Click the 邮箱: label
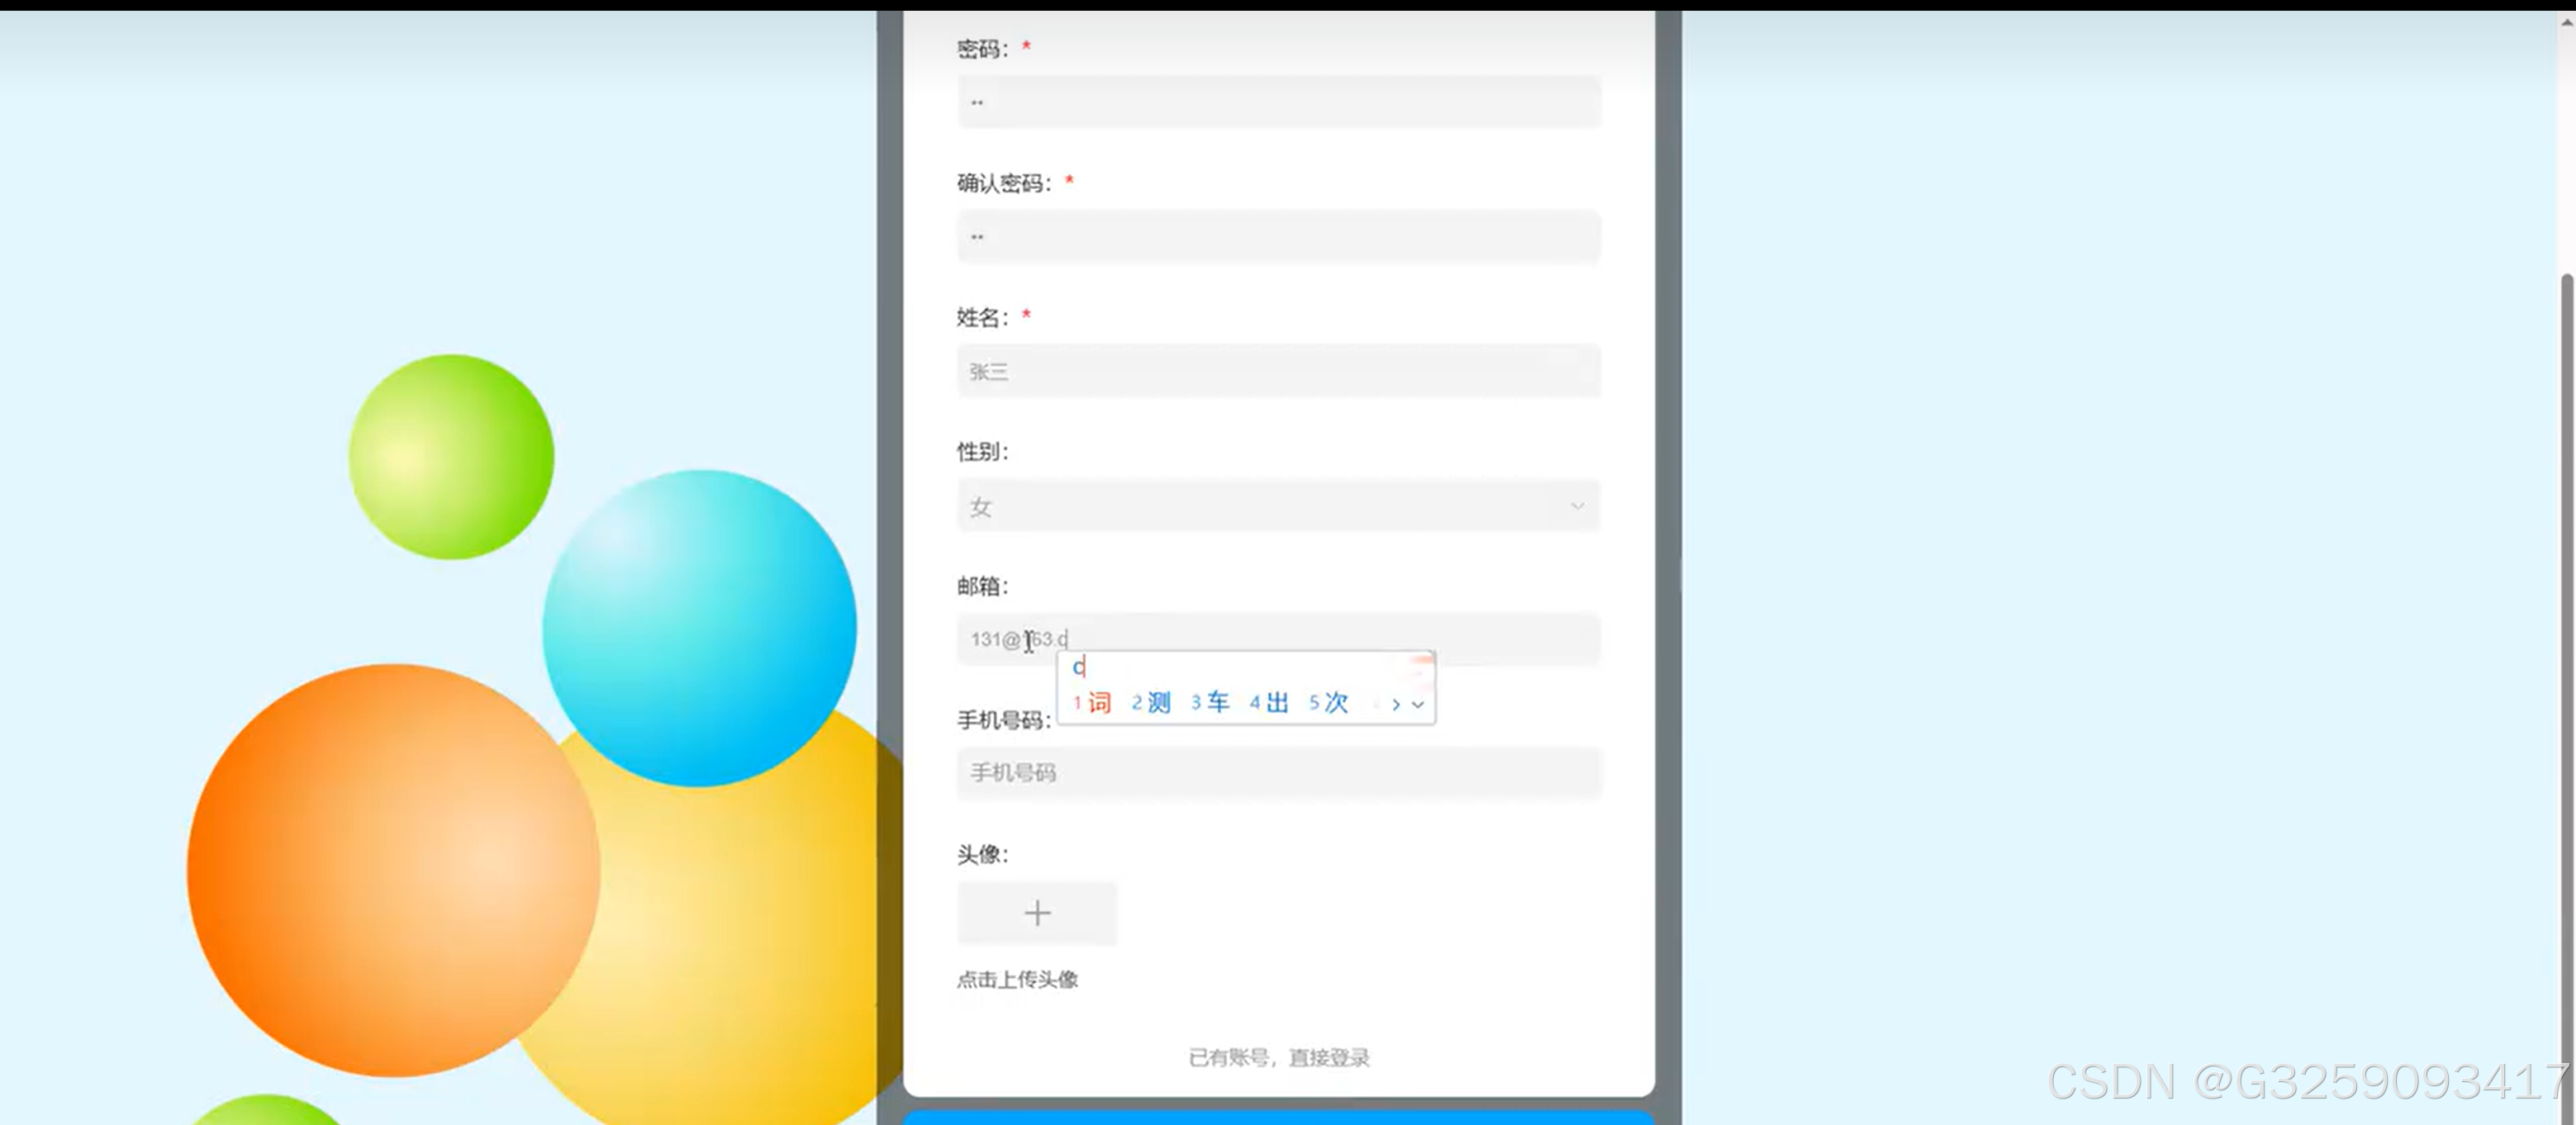 [983, 586]
